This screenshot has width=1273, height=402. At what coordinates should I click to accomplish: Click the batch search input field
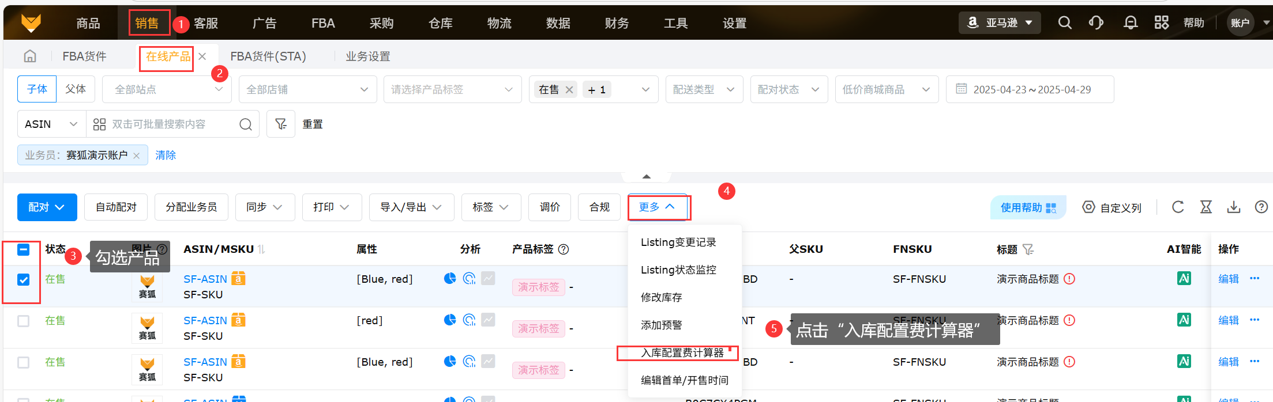tap(173, 124)
